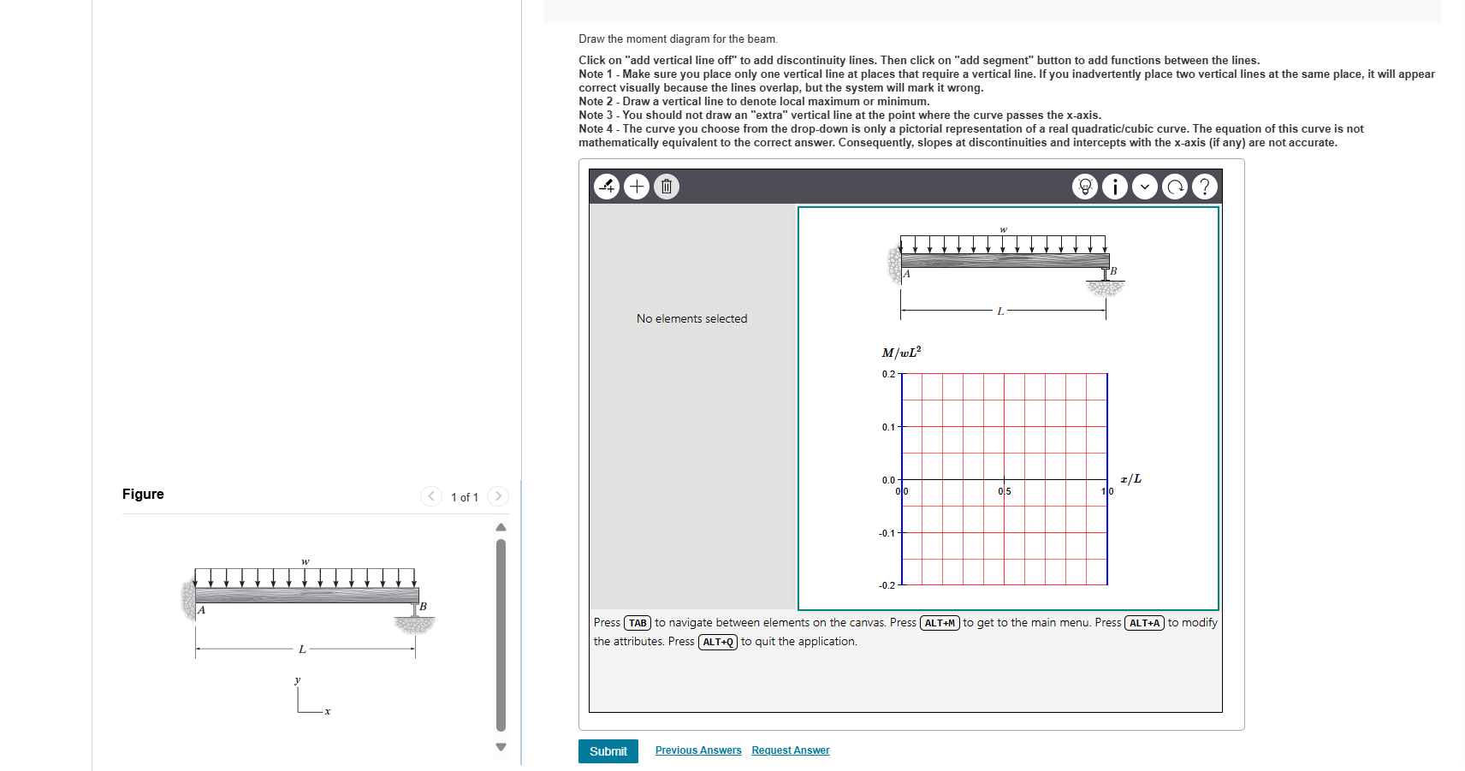Image resolution: width=1465 pixels, height=771 pixels.
Task: Open the Previous Answers link
Action: [697, 750]
